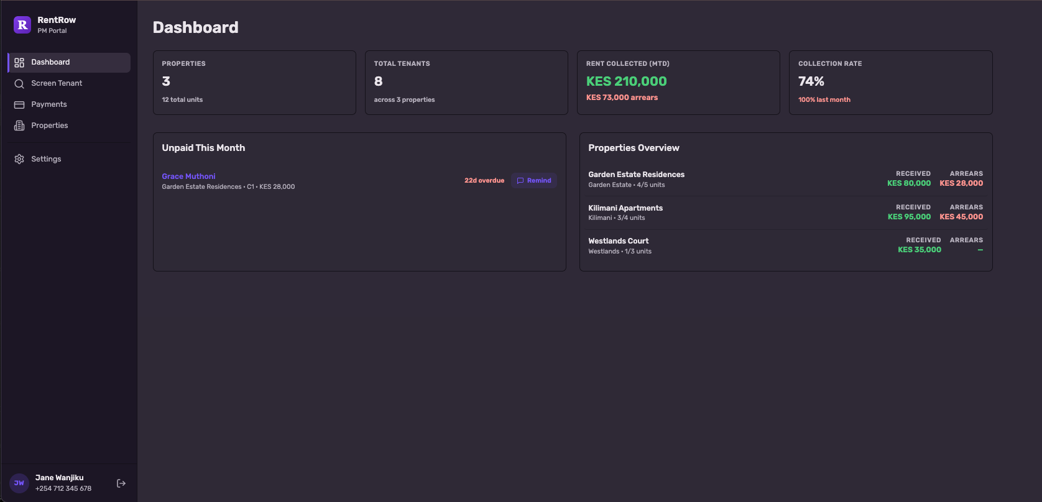The image size is (1042, 502).
Task: Click the '100% last month' text
Action: click(x=824, y=100)
